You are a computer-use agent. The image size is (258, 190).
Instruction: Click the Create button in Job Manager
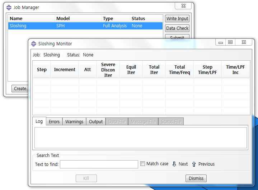(x=20, y=89)
